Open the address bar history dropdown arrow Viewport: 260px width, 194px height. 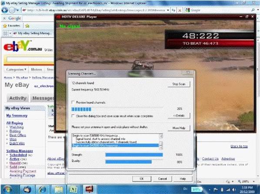click(168, 10)
